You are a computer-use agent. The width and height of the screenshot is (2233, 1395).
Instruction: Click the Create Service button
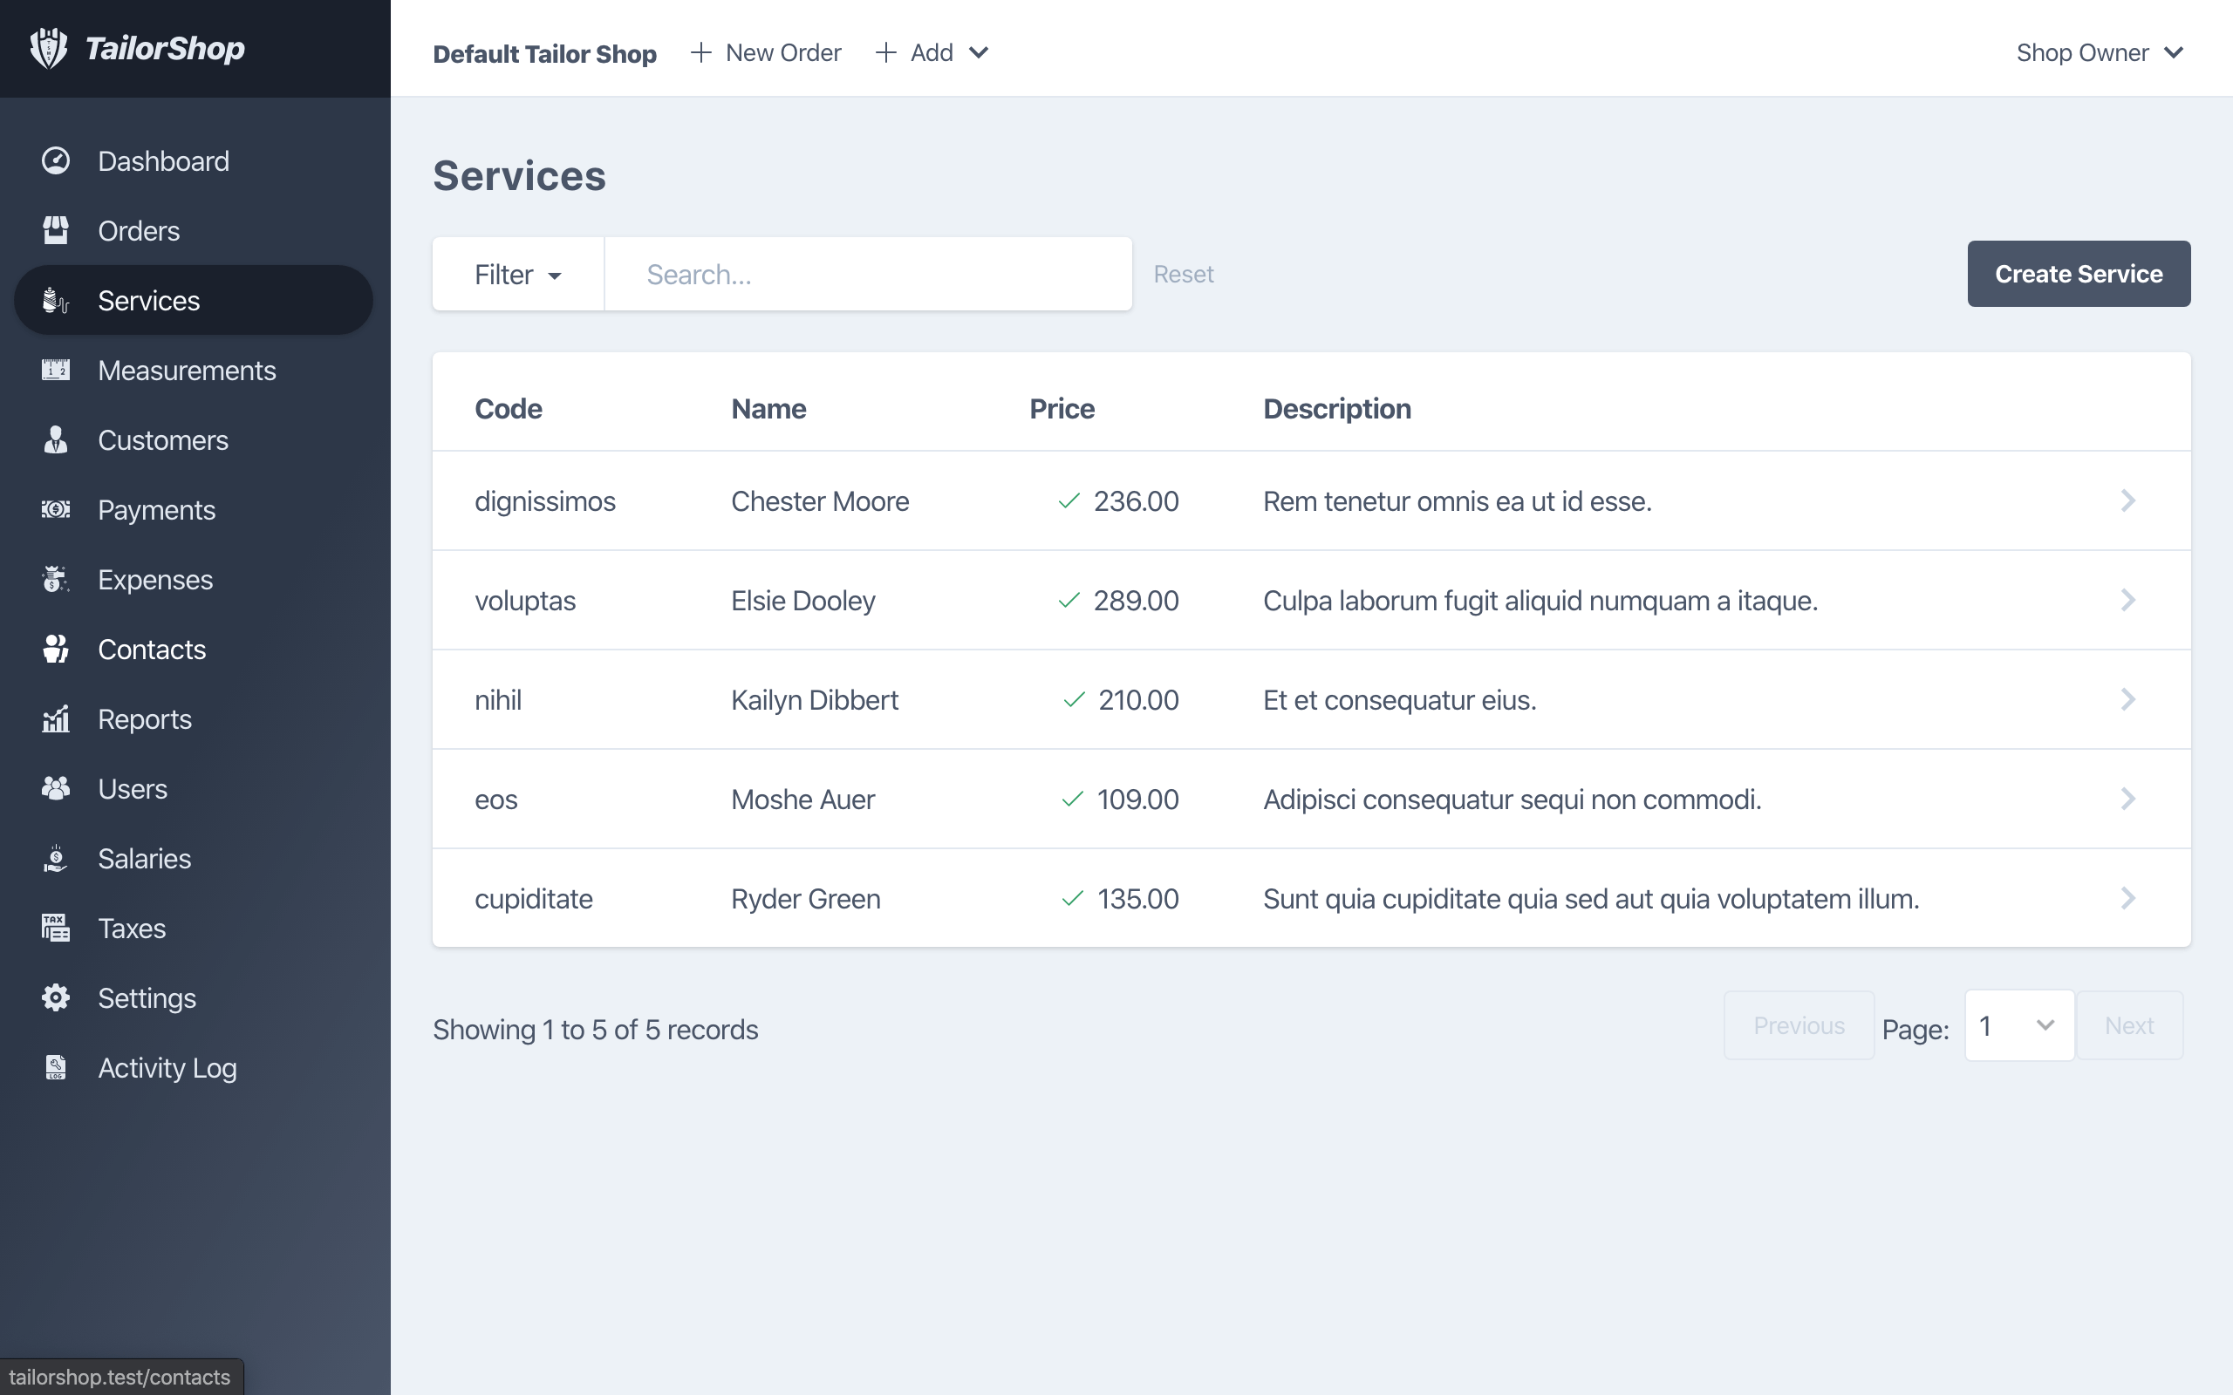2078,274
